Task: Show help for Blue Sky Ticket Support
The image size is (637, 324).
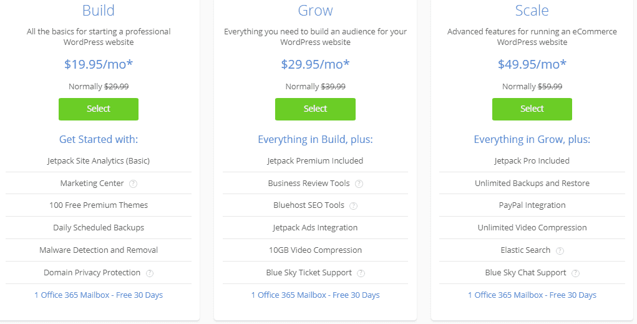Action: (361, 273)
